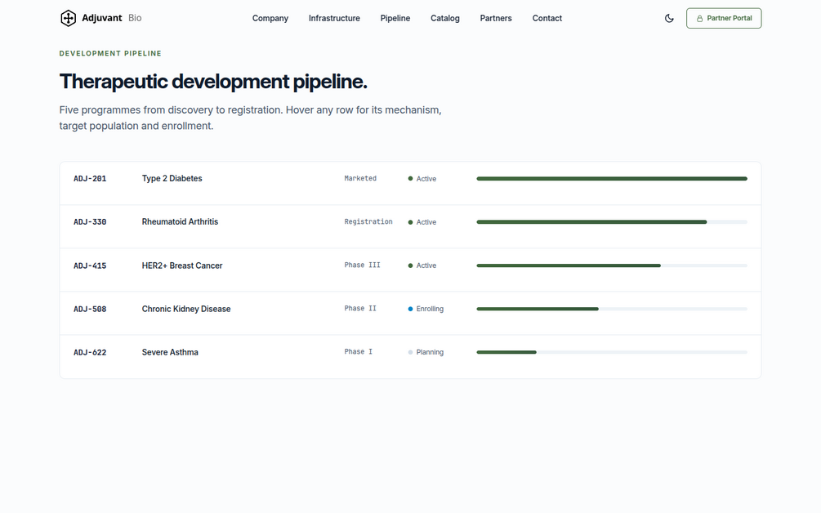Navigate to the Pipeline section
Viewport: 821px width, 513px height.
click(395, 18)
